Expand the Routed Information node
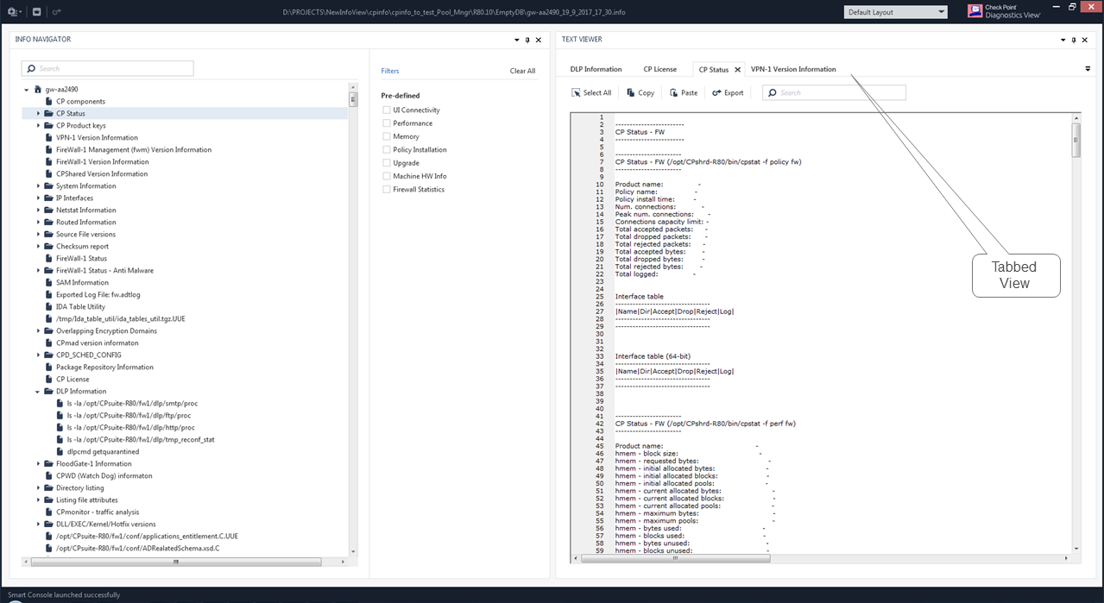Image resolution: width=1104 pixels, height=603 pixels. pos(39,222)
